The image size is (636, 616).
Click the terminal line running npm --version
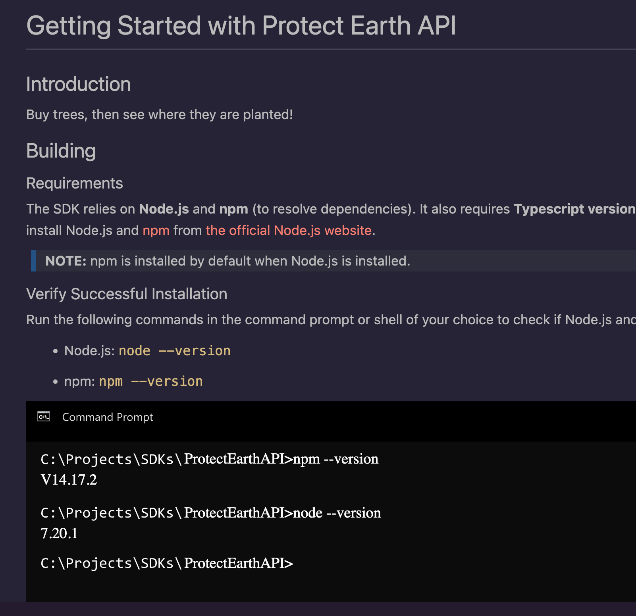[x=210, y=459]
